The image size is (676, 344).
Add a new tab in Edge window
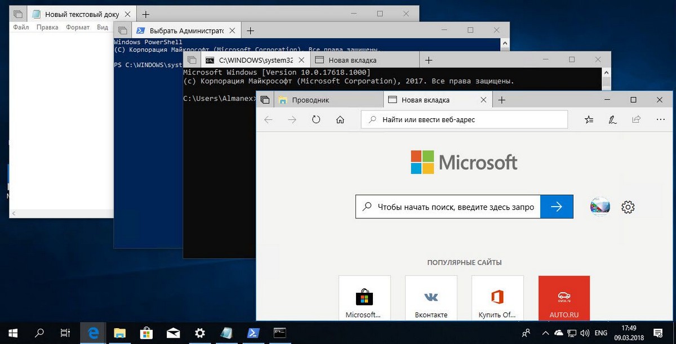pyautogui.click(x=502, y=100)
